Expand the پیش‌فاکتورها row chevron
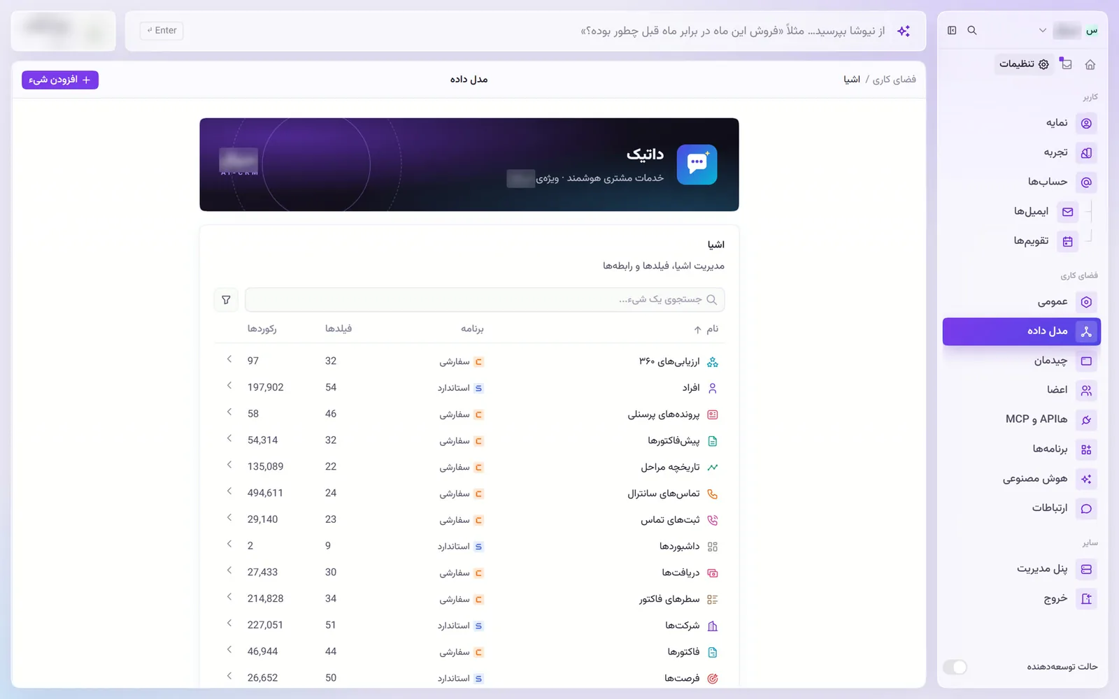Viewport: 1119px width, 699px height. point(229,438)
